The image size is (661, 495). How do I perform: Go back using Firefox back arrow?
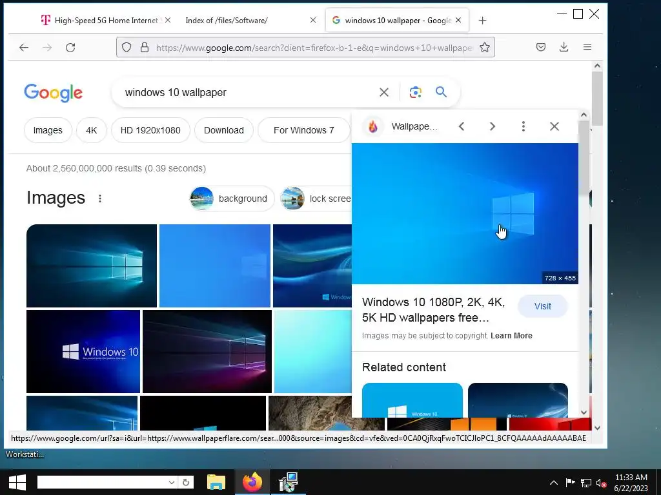coord(24,47)
